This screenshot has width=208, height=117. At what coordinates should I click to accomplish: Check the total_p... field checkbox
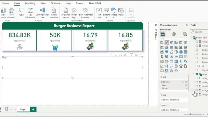pos(197,90)
